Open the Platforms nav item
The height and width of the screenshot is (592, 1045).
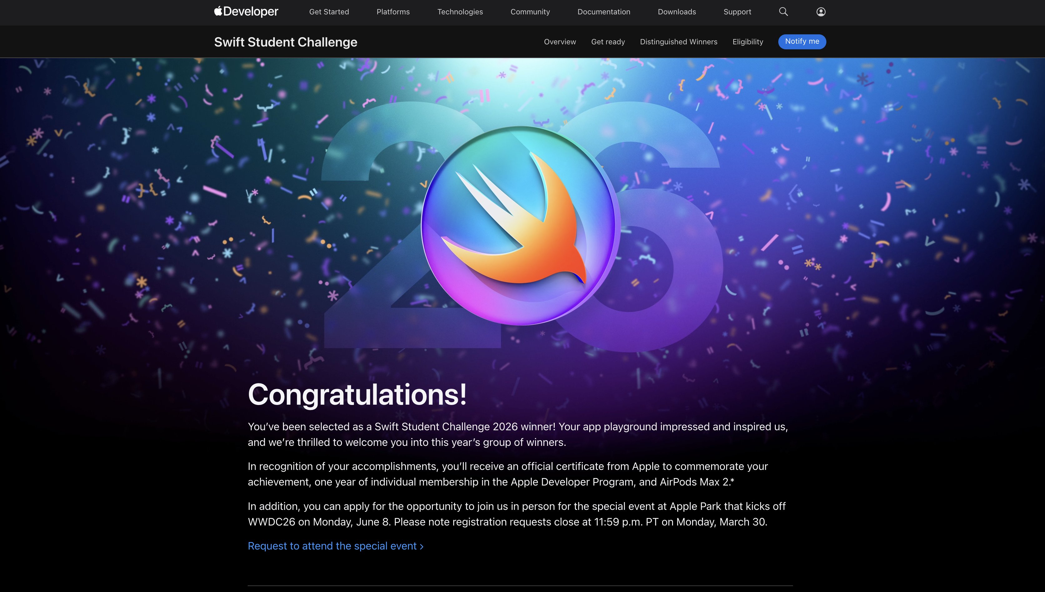click(x=393, y=12)
